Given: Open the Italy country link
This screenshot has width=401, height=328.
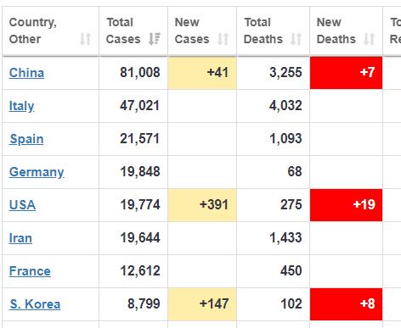Looking at the screenshot, I should [x=21, y=106].
